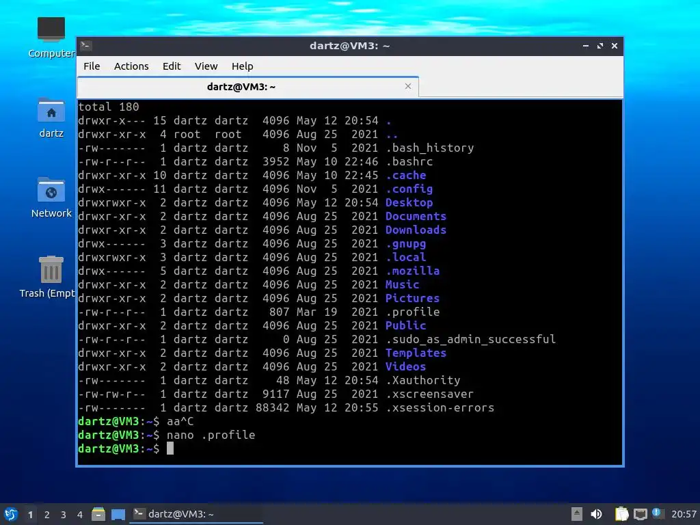700x525 pixels.
Task: Open the removable media eject tray icon
Action: 576,514
